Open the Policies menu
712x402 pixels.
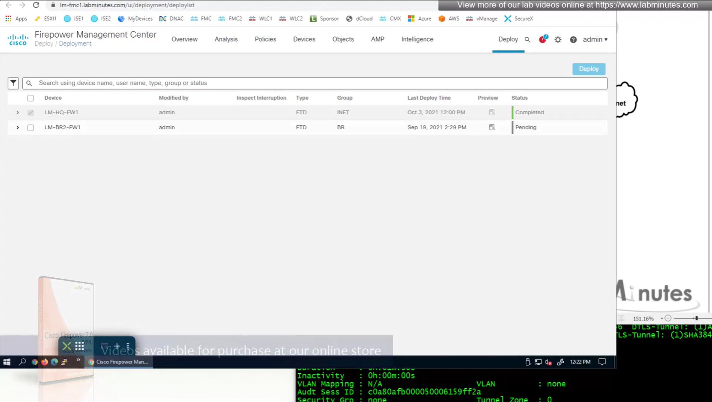tap(265, 39)
